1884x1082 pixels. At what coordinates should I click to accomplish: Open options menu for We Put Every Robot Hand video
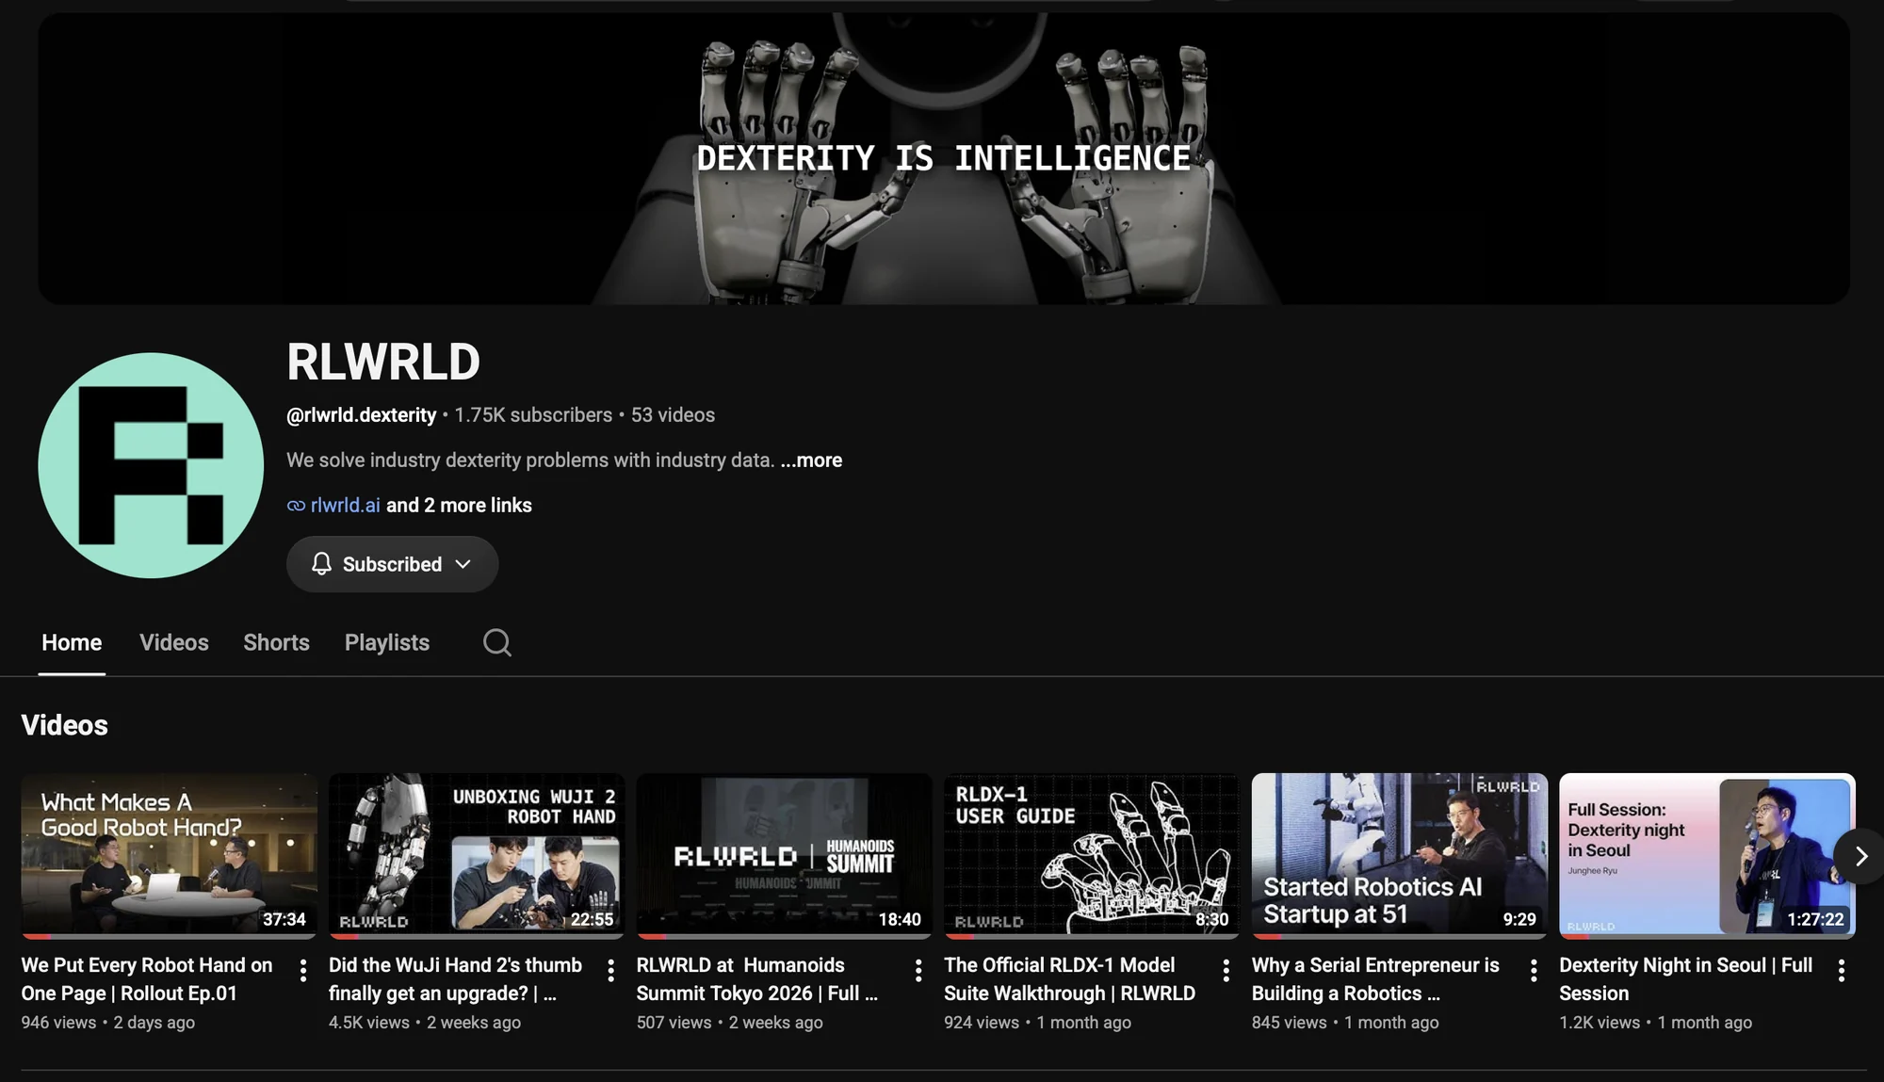(x=302, y=971)
